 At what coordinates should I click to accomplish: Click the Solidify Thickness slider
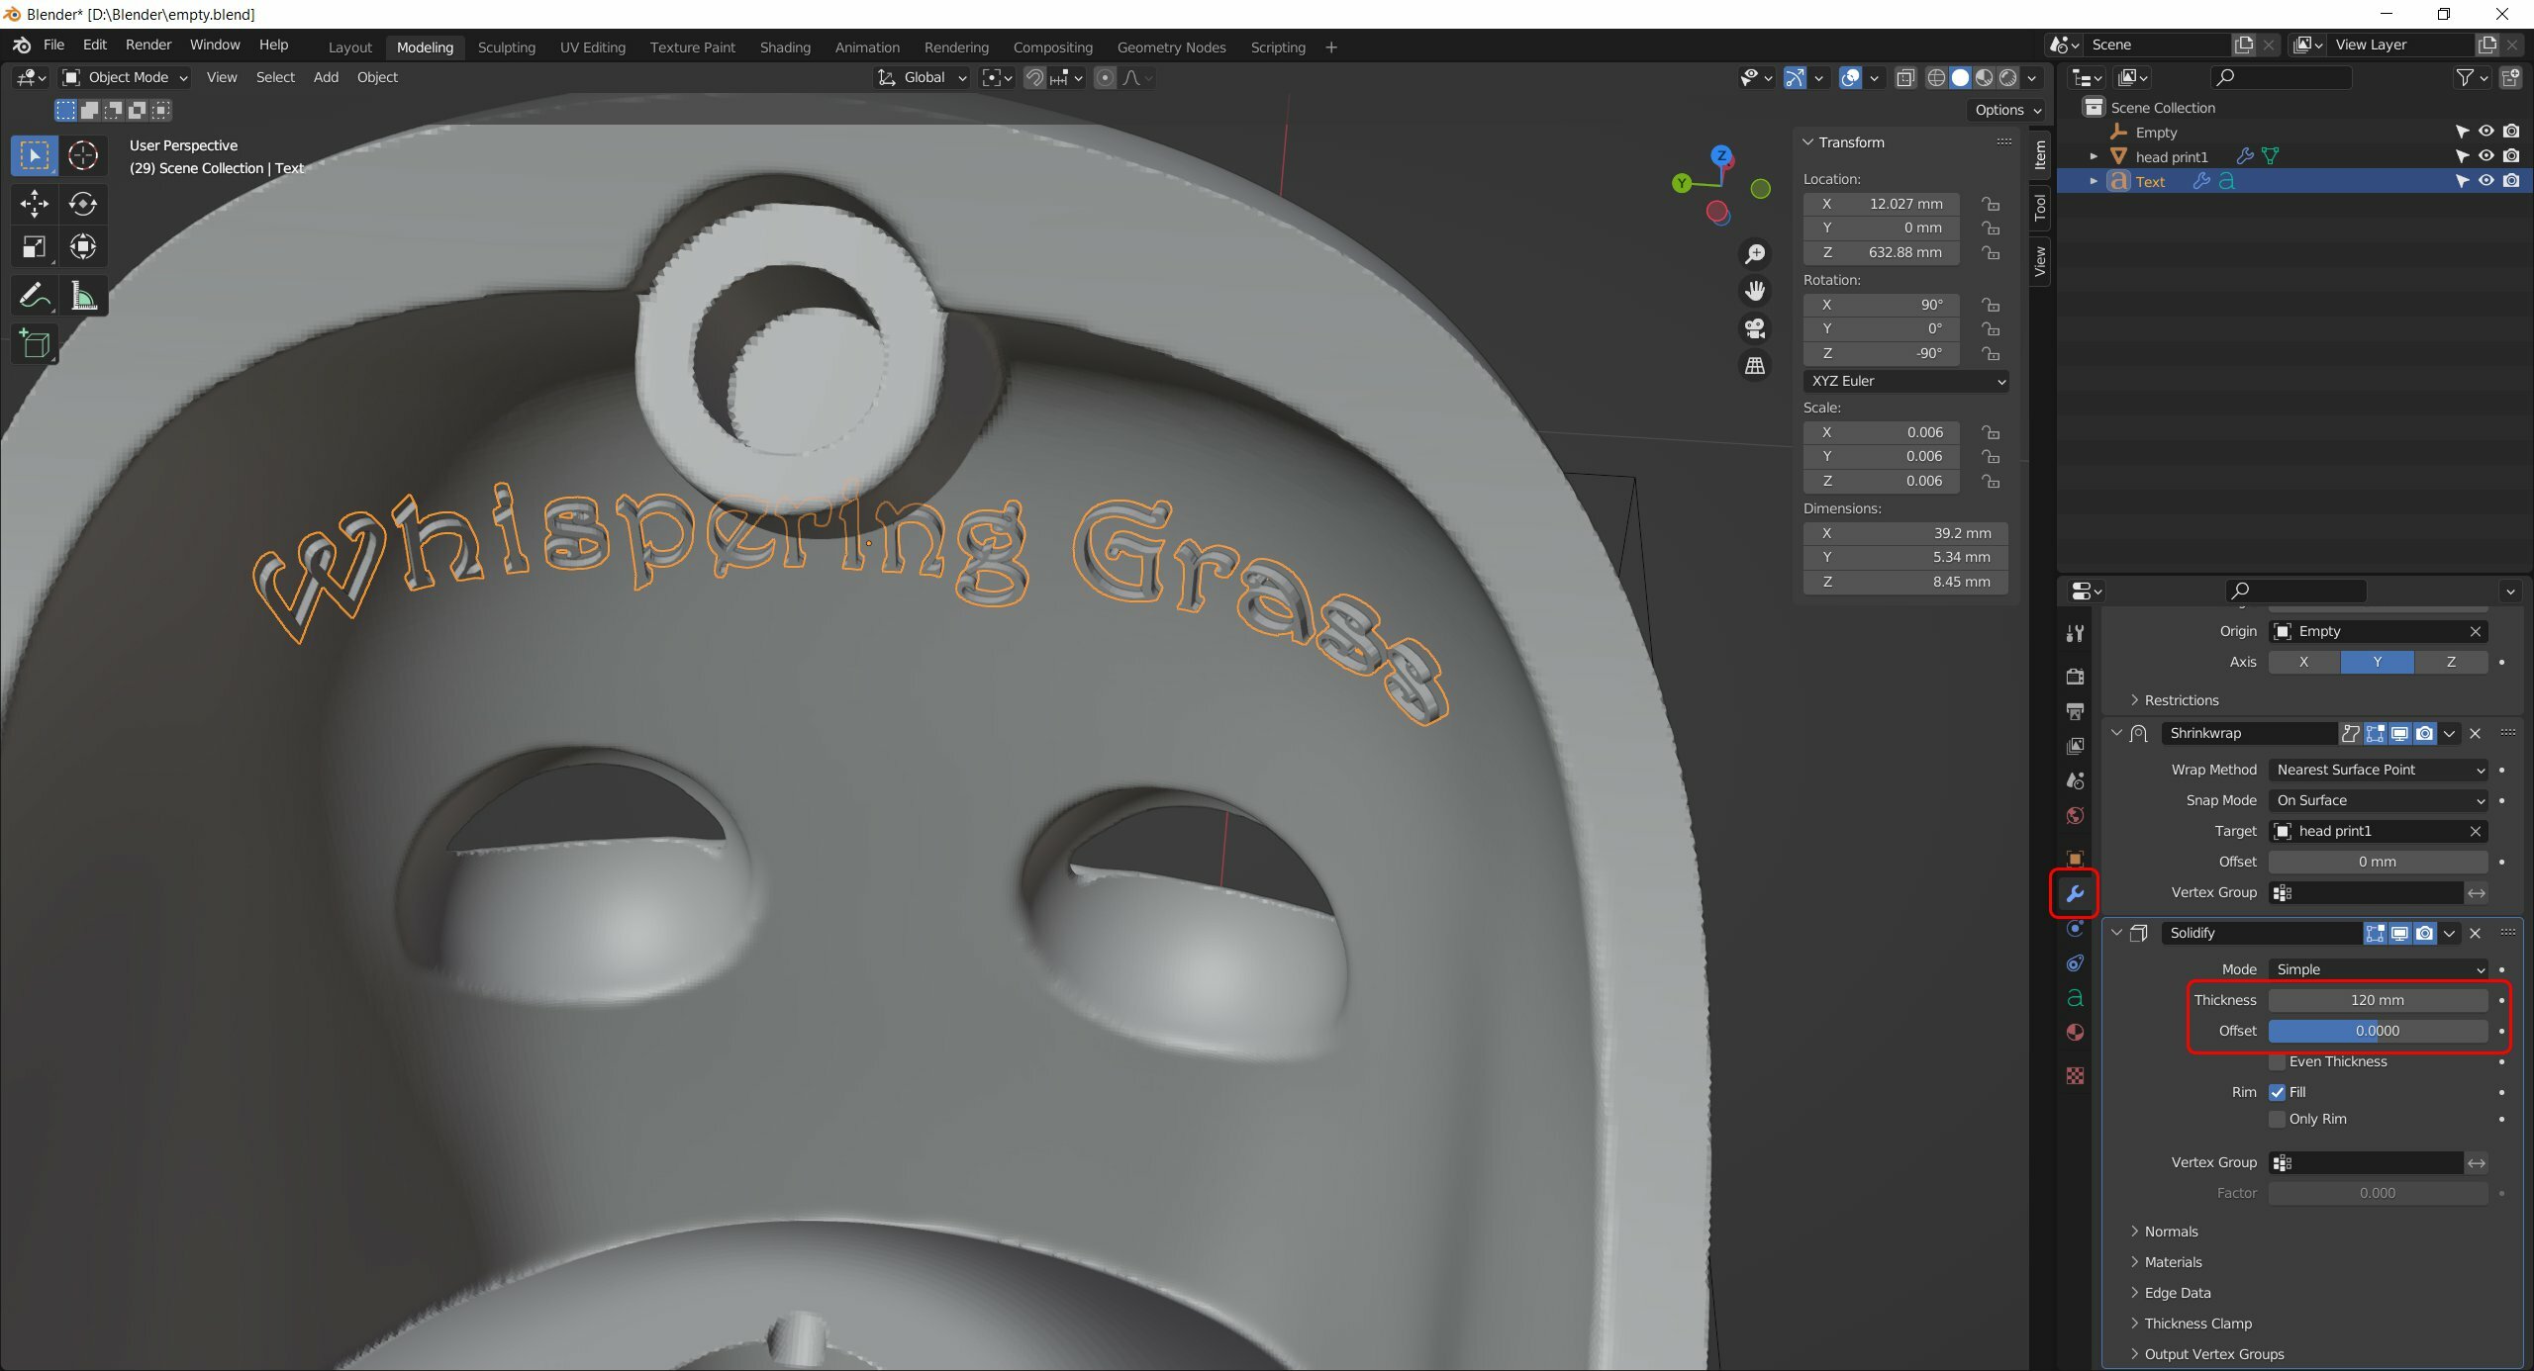point(2378,1000)
